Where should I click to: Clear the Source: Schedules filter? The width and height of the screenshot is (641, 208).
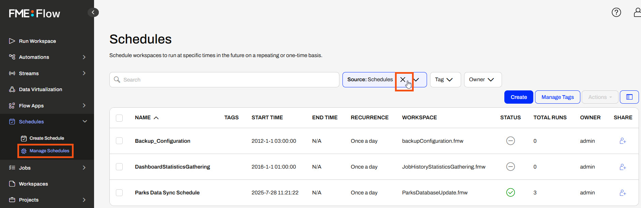point(403,80)
